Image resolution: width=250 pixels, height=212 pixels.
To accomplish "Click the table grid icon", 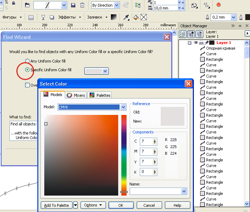I will click(x=31, y=17).
